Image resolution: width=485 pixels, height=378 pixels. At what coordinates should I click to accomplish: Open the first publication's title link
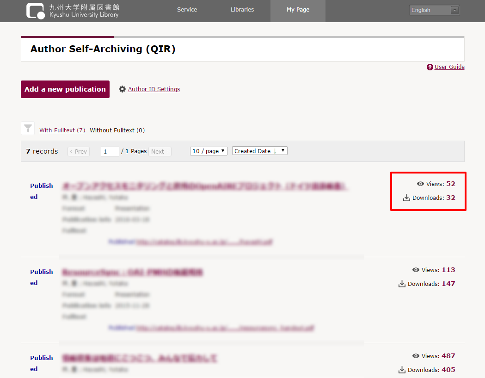tap(204, 186)
